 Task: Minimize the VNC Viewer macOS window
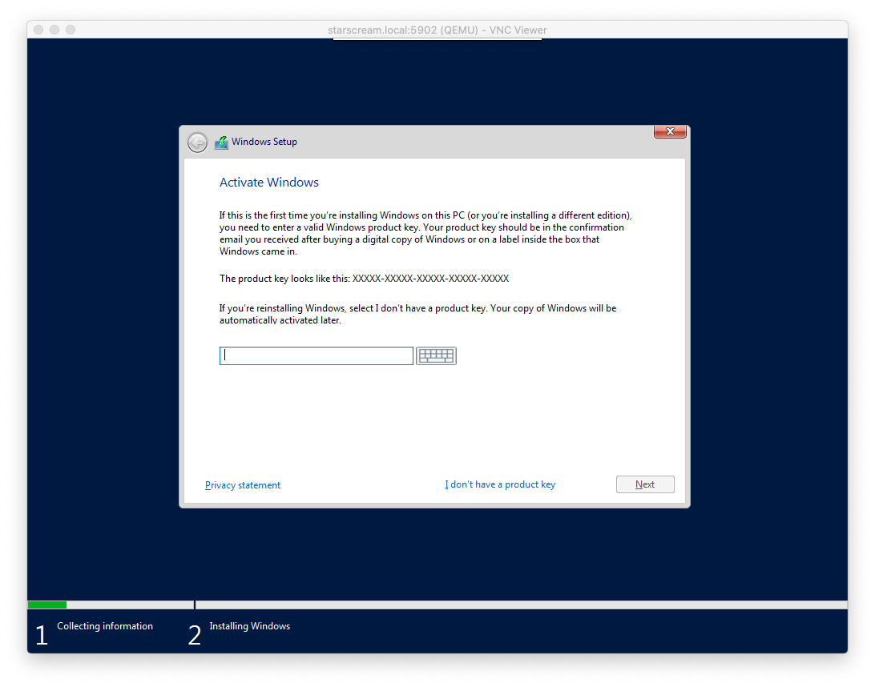point(54,30)
